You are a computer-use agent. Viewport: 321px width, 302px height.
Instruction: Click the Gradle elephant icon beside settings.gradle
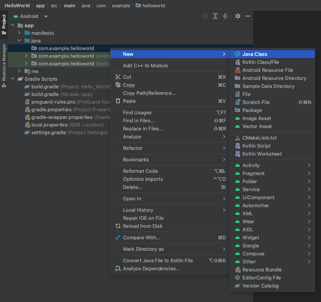pos(27,132)
